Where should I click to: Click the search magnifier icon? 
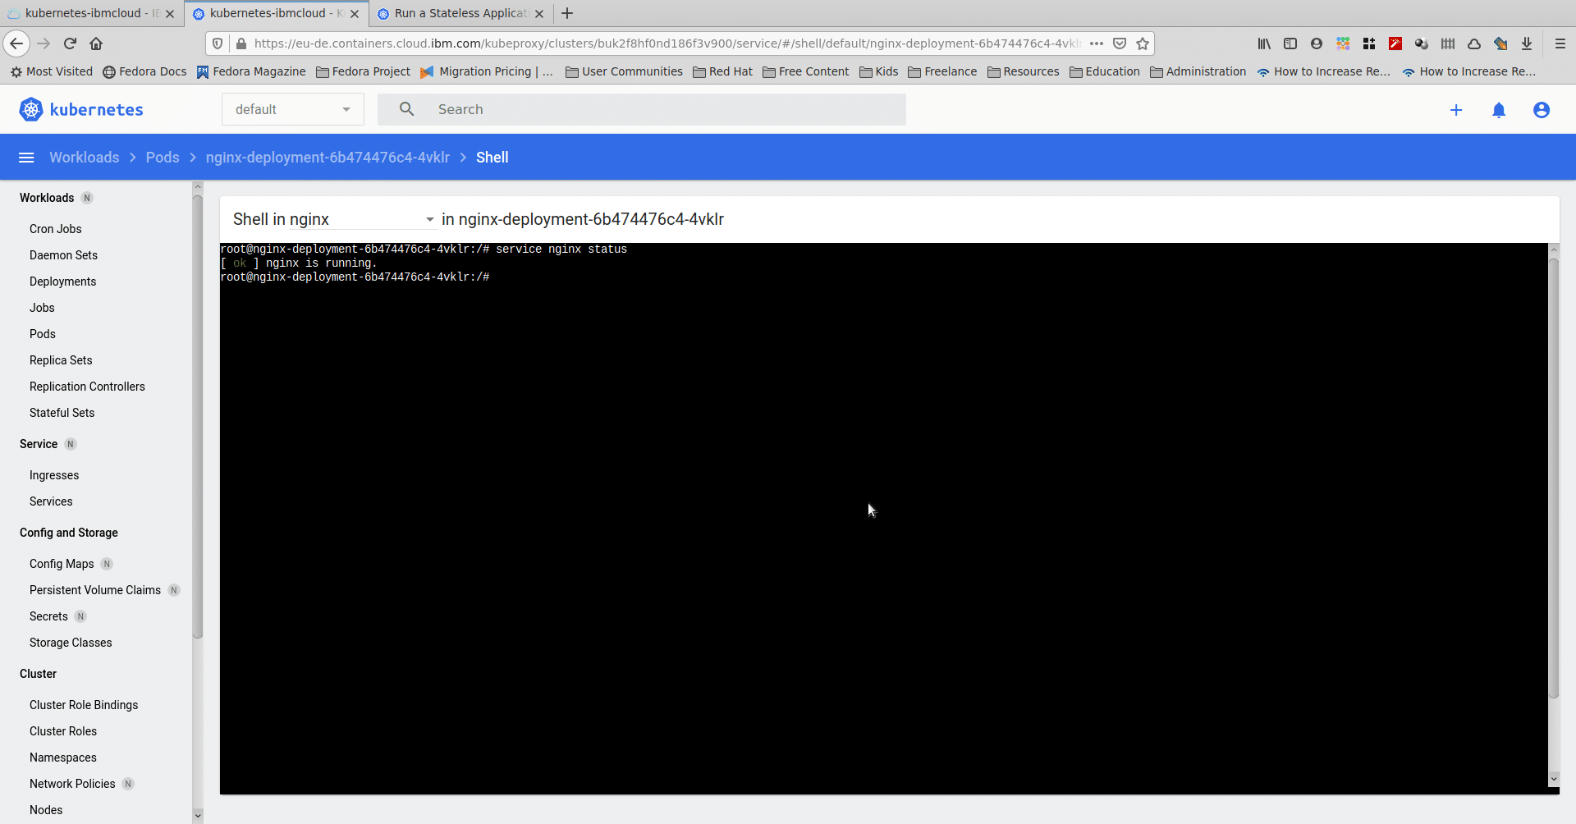pyautogui.click(x=406, y=109)
